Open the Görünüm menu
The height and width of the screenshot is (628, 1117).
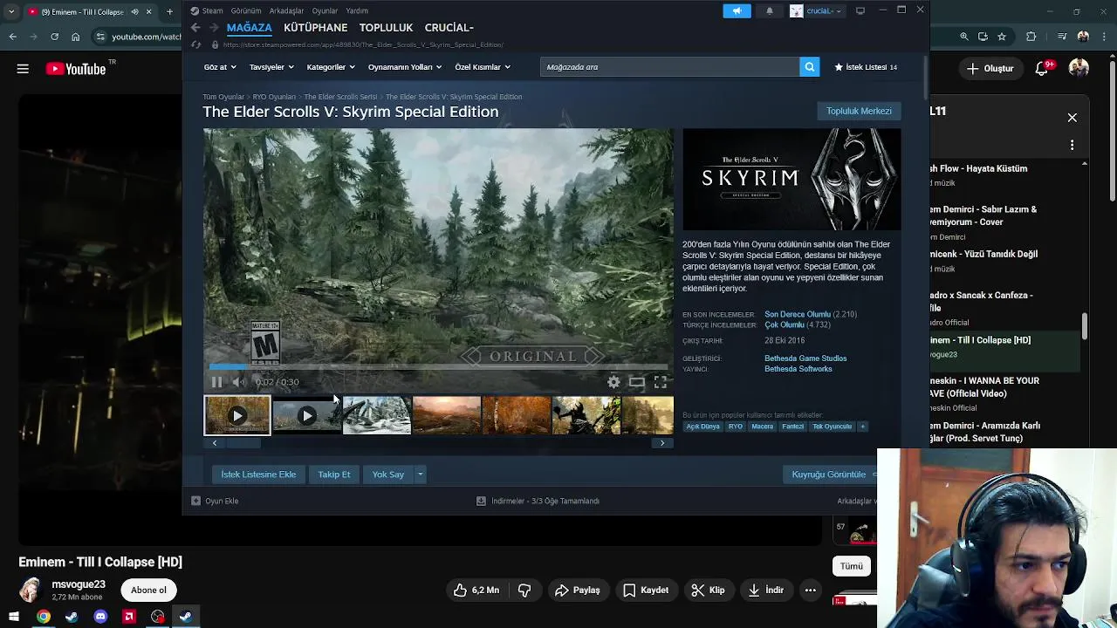[246, 10]
